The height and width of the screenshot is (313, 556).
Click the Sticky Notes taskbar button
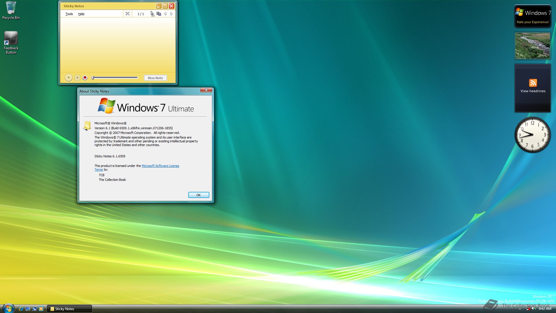click(x=69, y=309)
